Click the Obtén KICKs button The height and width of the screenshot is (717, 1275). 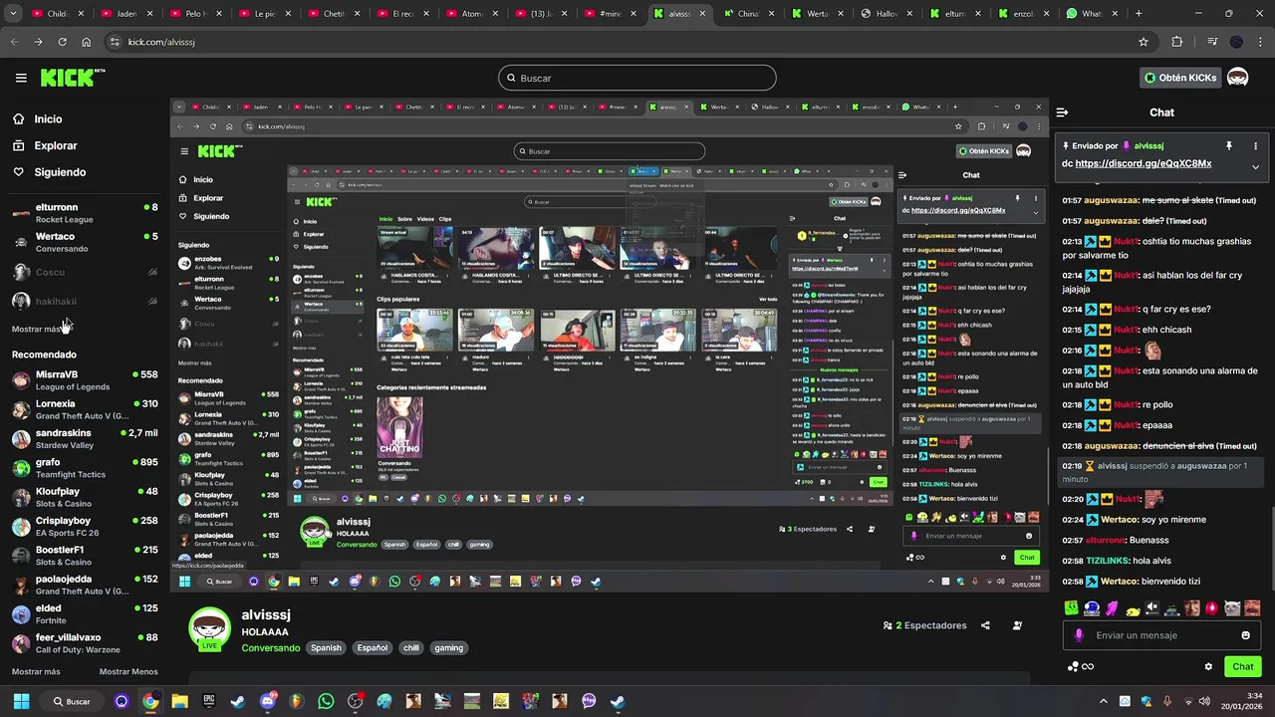pos(1180,78)
